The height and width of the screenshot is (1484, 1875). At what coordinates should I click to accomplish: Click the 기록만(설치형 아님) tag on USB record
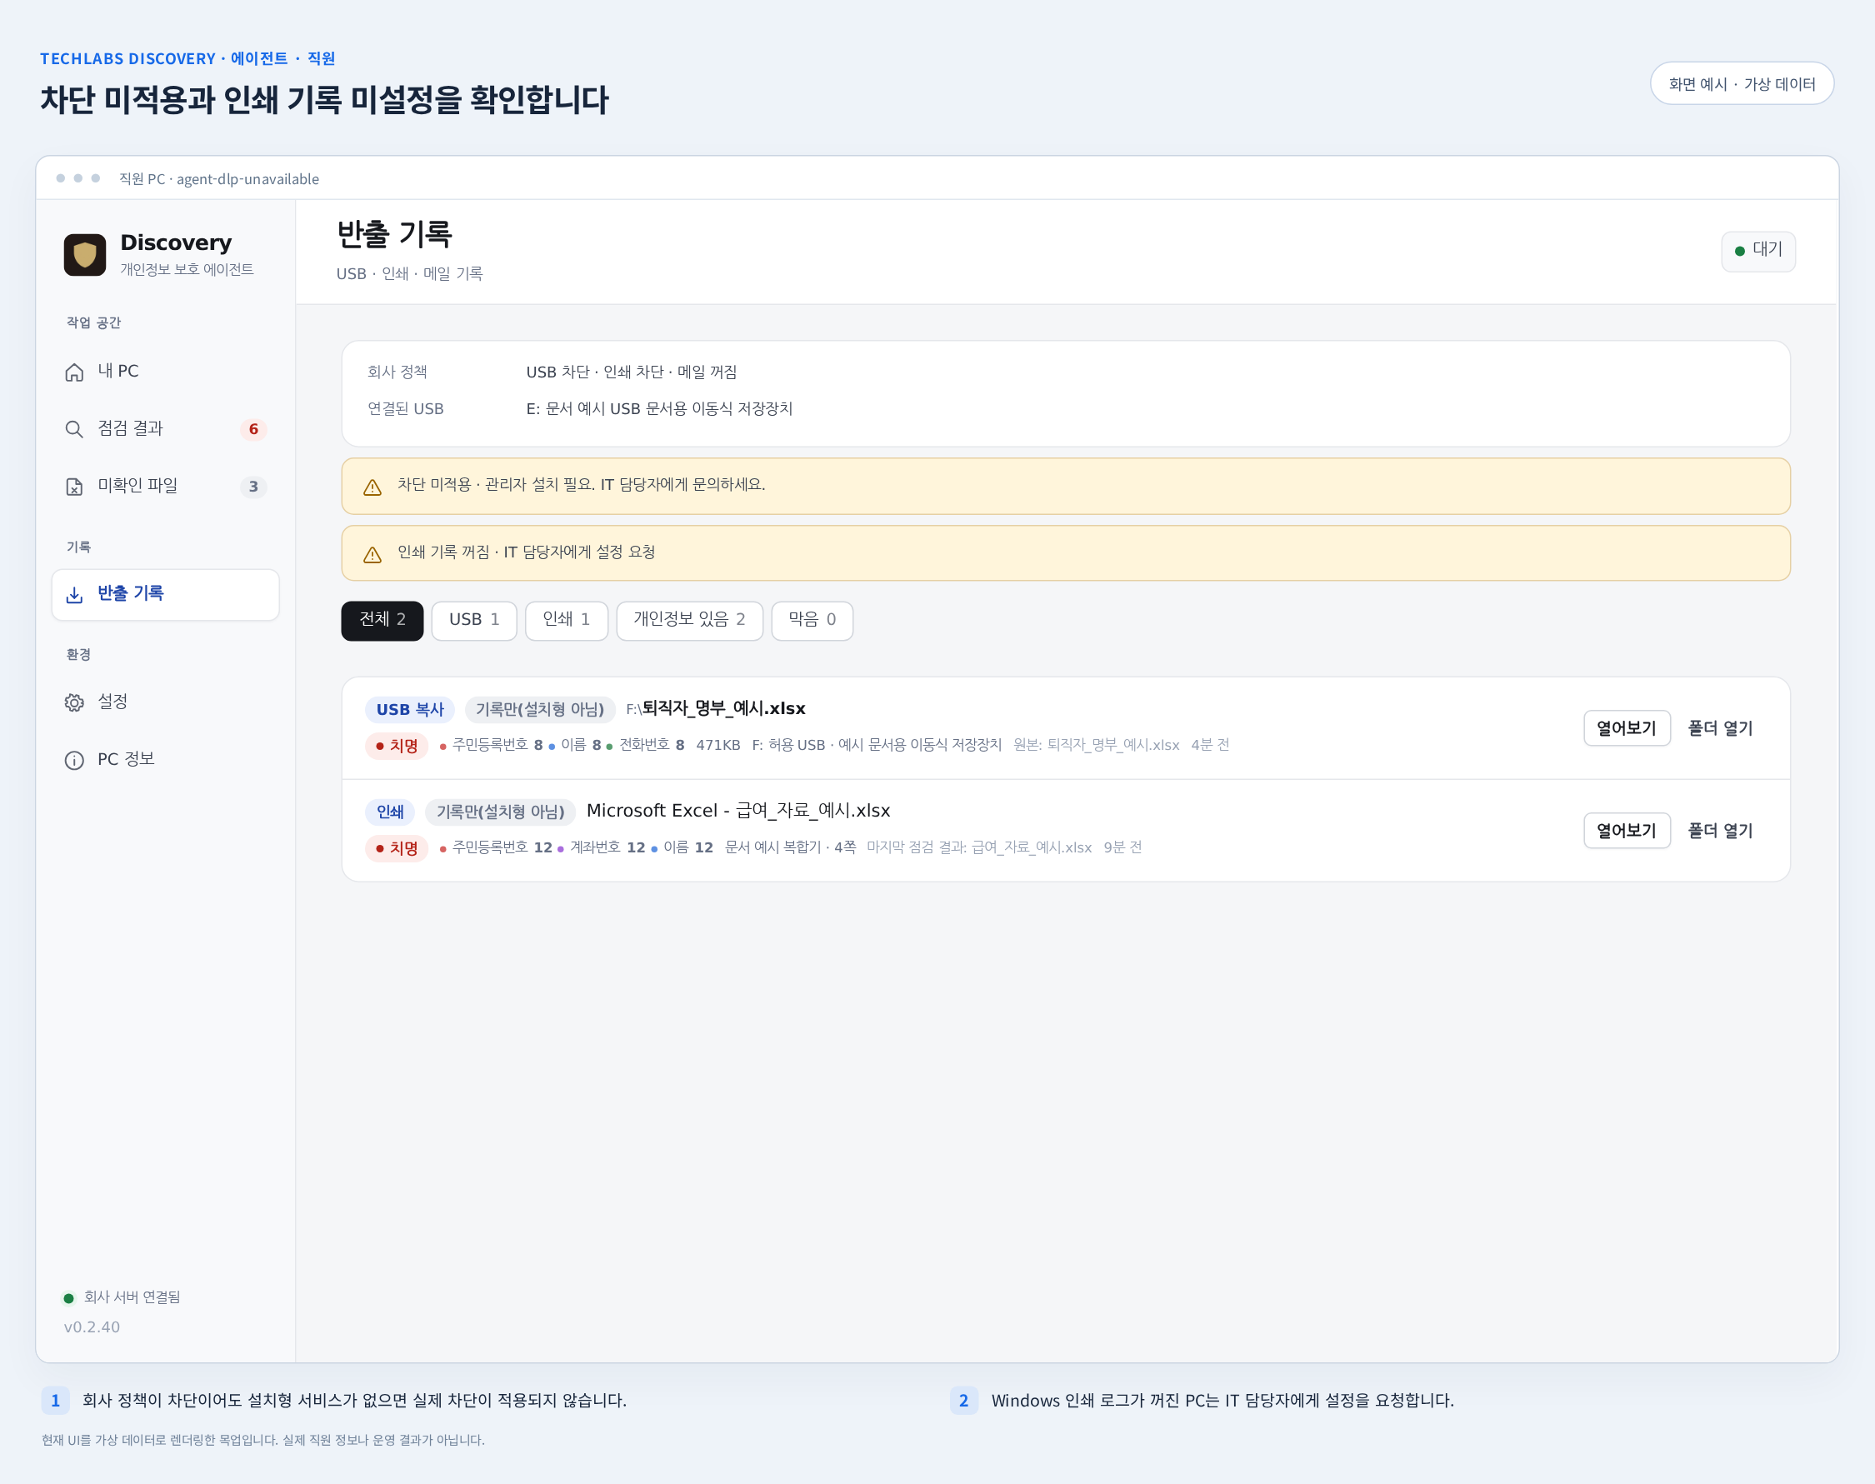coord(541,709)
